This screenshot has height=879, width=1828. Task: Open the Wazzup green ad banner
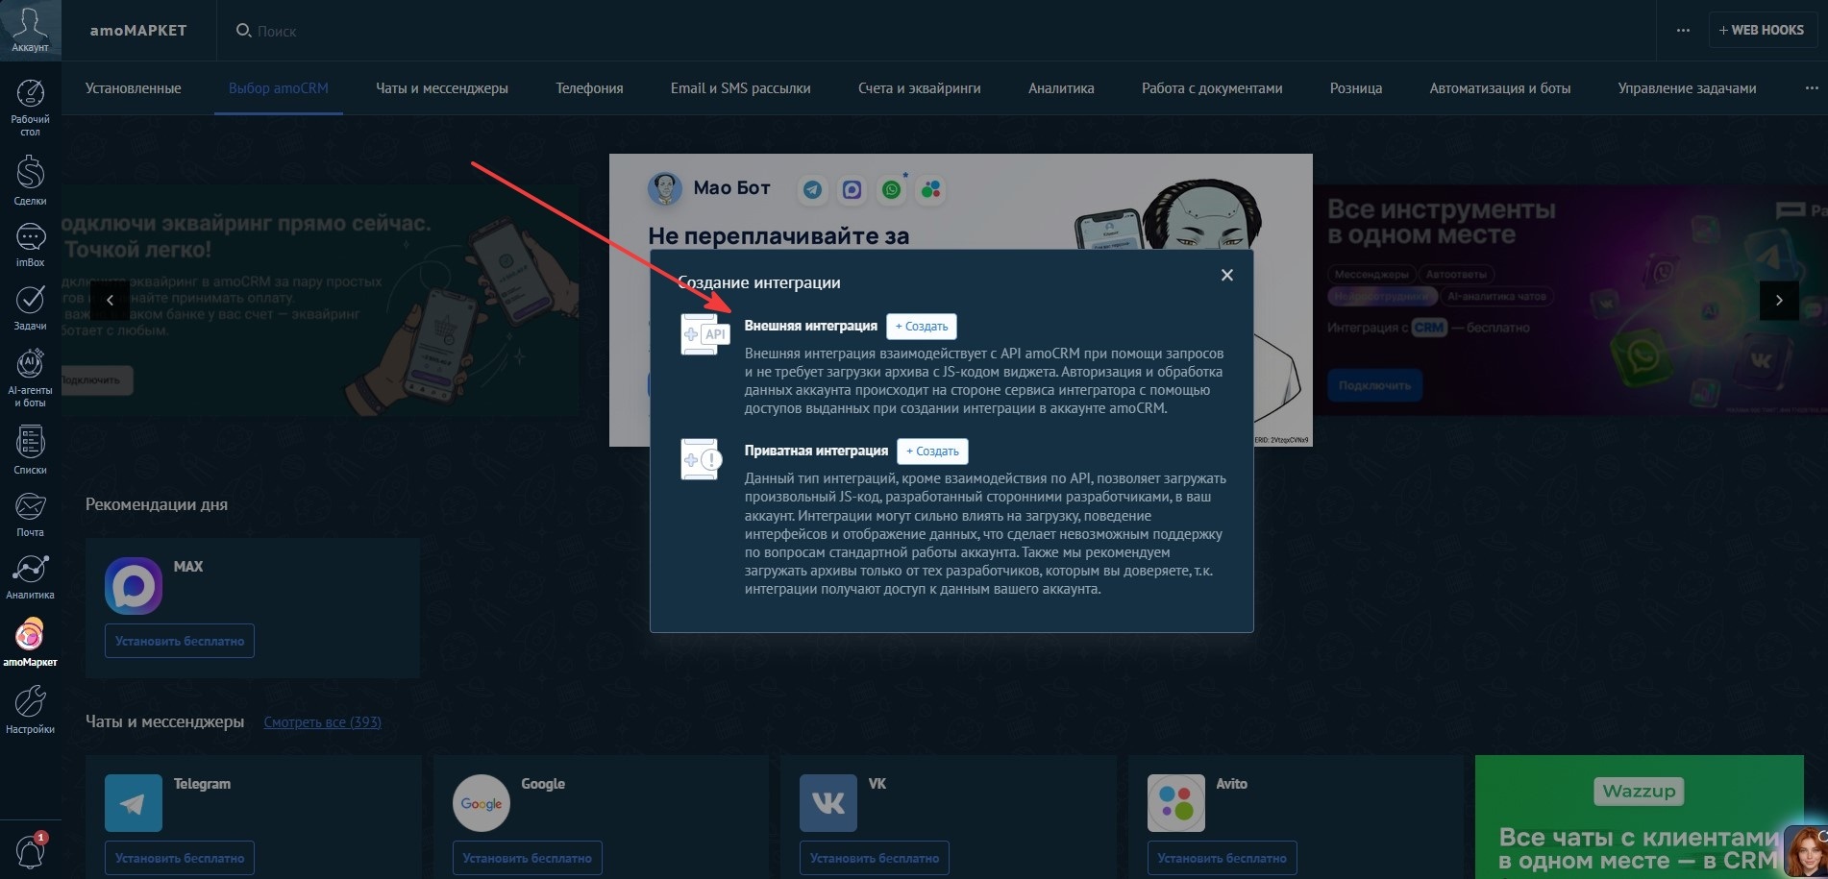pyautogui.click(x=1639, y=817)
